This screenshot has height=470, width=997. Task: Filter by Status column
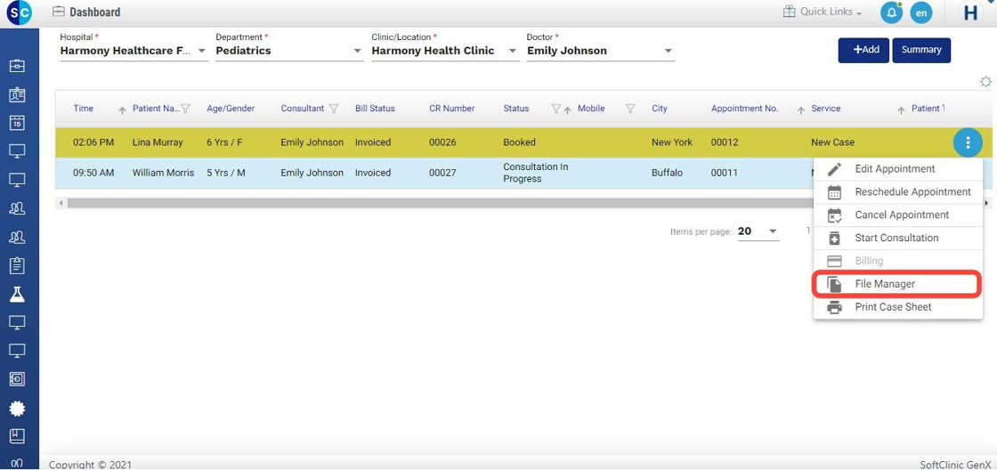(555, 109)
